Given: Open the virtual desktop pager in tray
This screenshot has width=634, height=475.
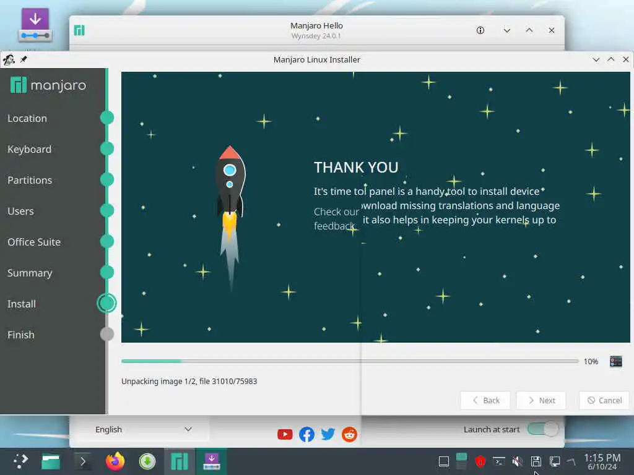Looking at the screenshot, I should point(461,461).
